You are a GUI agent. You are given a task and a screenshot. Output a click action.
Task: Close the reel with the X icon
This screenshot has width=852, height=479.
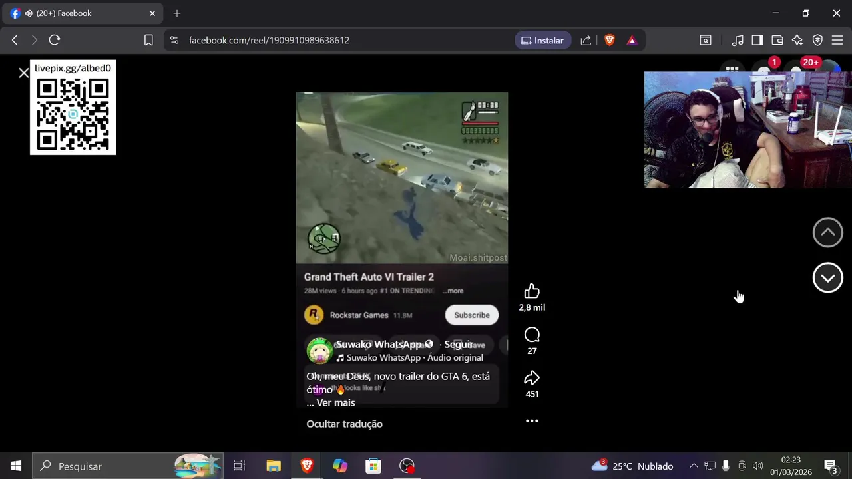[24, 73]
